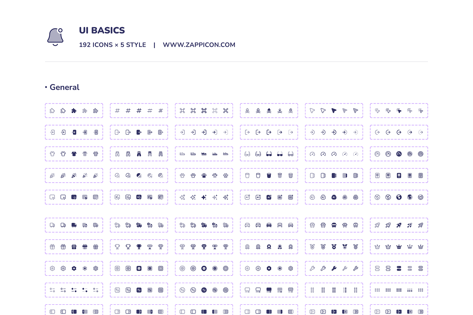This screenshot has height=315, width=473.
Task: Choose the solid dark rocket icon
Action: pos(399,225)
